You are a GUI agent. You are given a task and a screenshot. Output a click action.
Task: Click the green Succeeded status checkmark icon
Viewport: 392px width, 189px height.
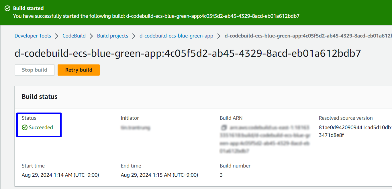[x=25, y=127]
